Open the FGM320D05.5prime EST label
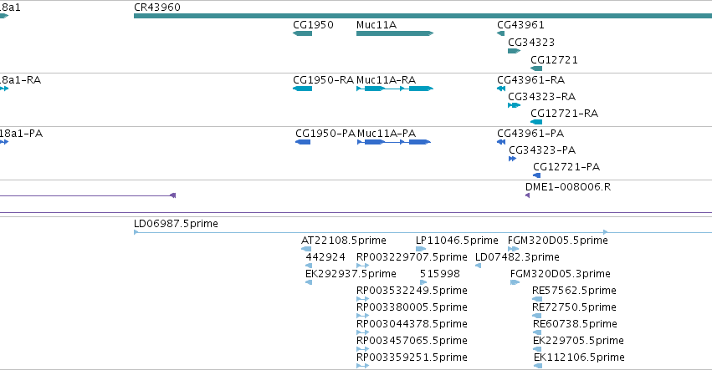 click(x=557, y=241)
